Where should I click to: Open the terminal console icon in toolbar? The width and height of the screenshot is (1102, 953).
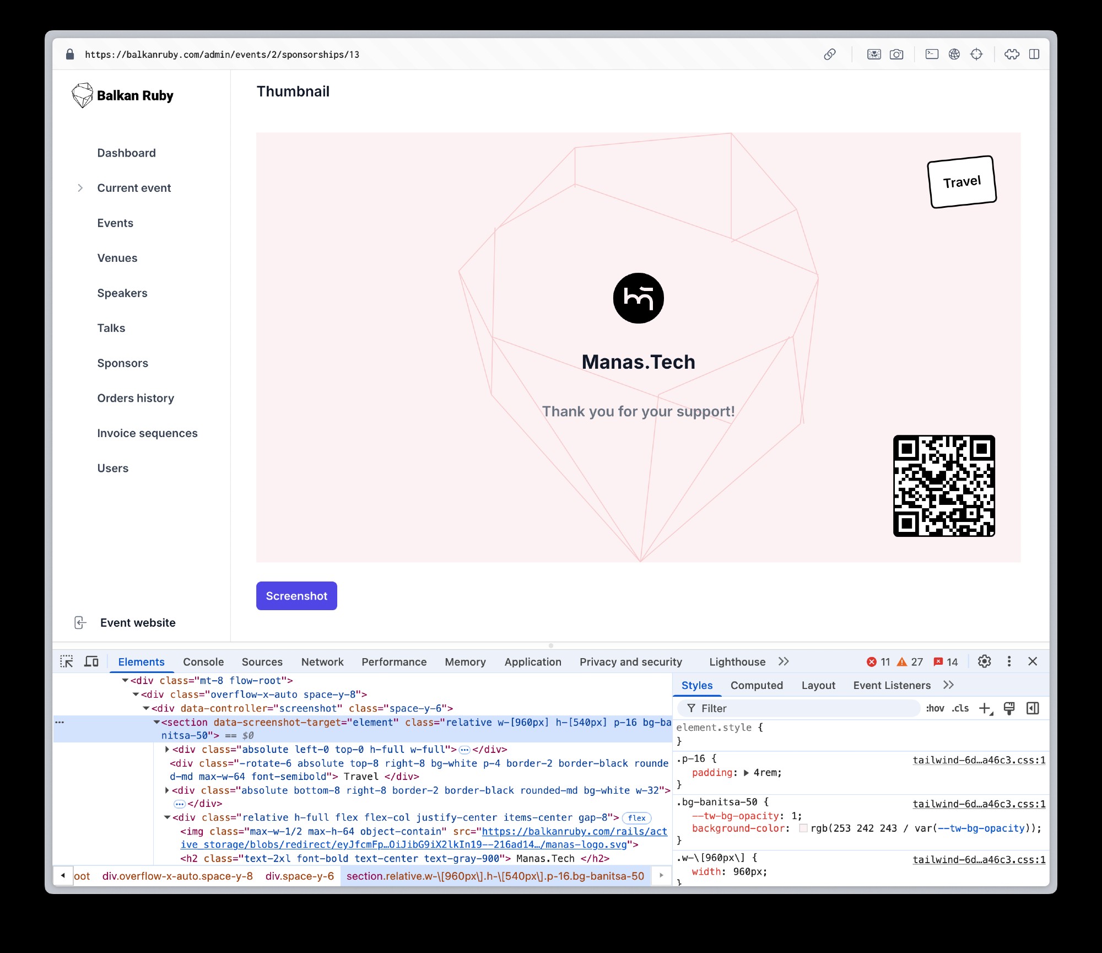932,54
